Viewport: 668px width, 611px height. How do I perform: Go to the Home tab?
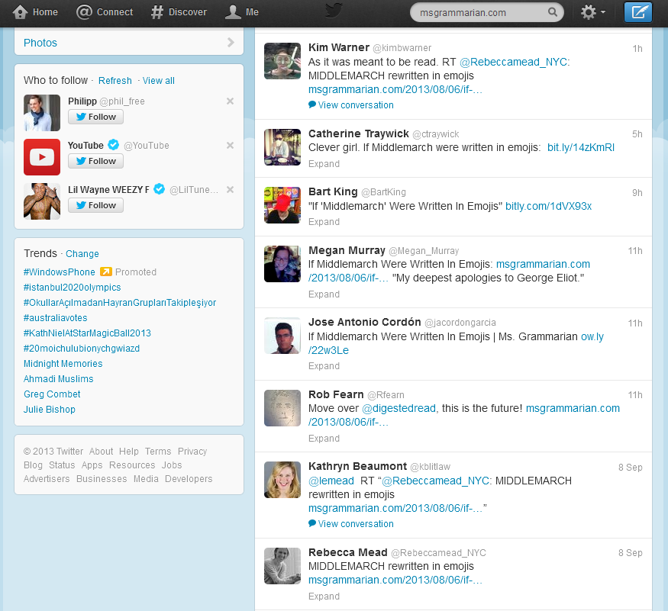pos(36,12)
